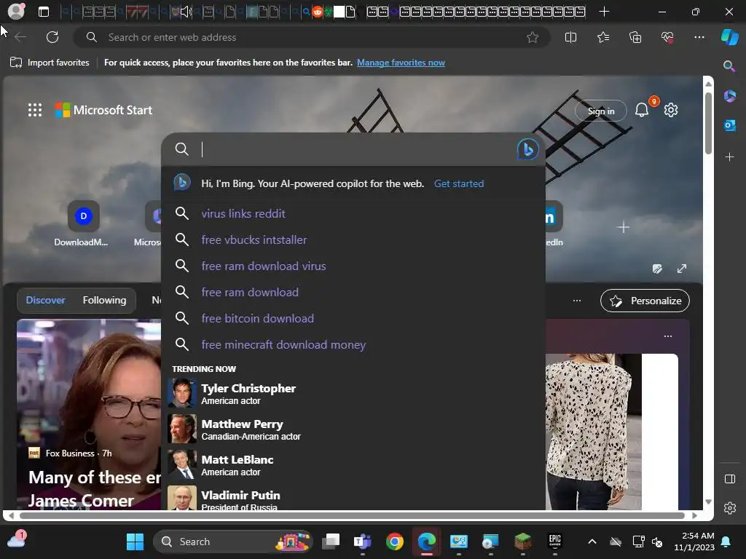Select suggestion free minecraft download money

353,344
